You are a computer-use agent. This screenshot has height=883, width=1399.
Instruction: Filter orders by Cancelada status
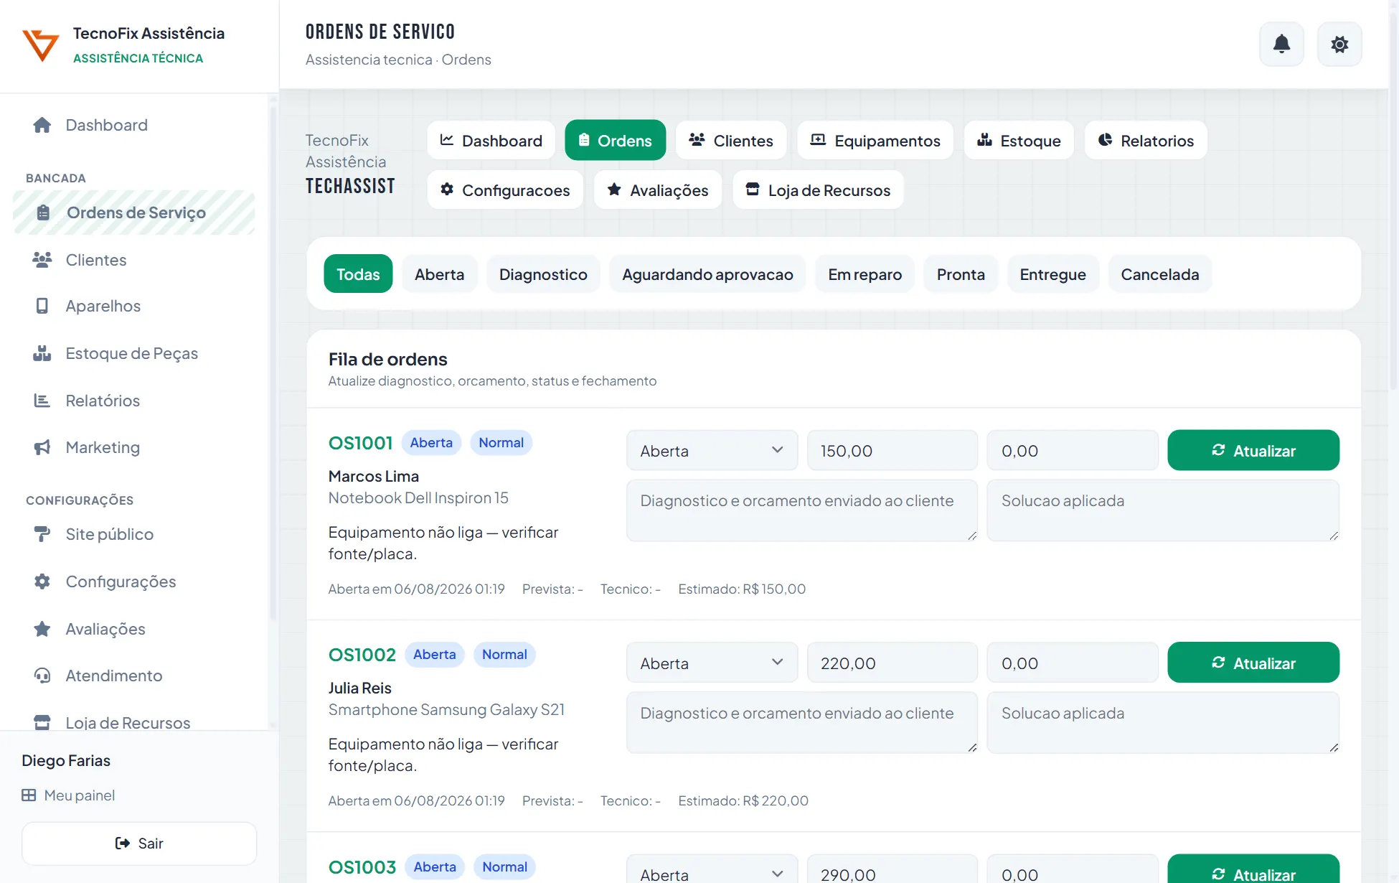pyautogui.click(x=1159, y=274)
